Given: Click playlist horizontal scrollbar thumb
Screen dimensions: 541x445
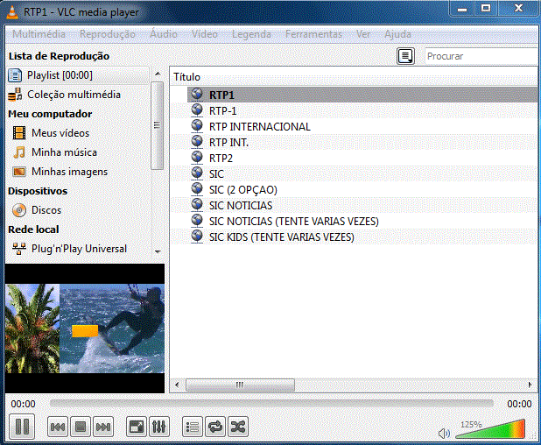Looking at the screenshot, I should click(x=240, y=385).
